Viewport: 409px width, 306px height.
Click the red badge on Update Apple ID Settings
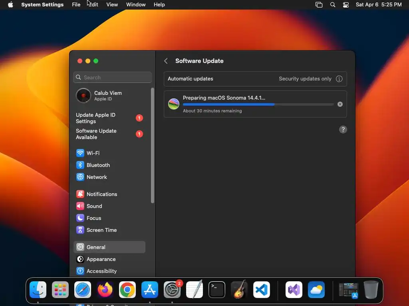click(139, 118)
